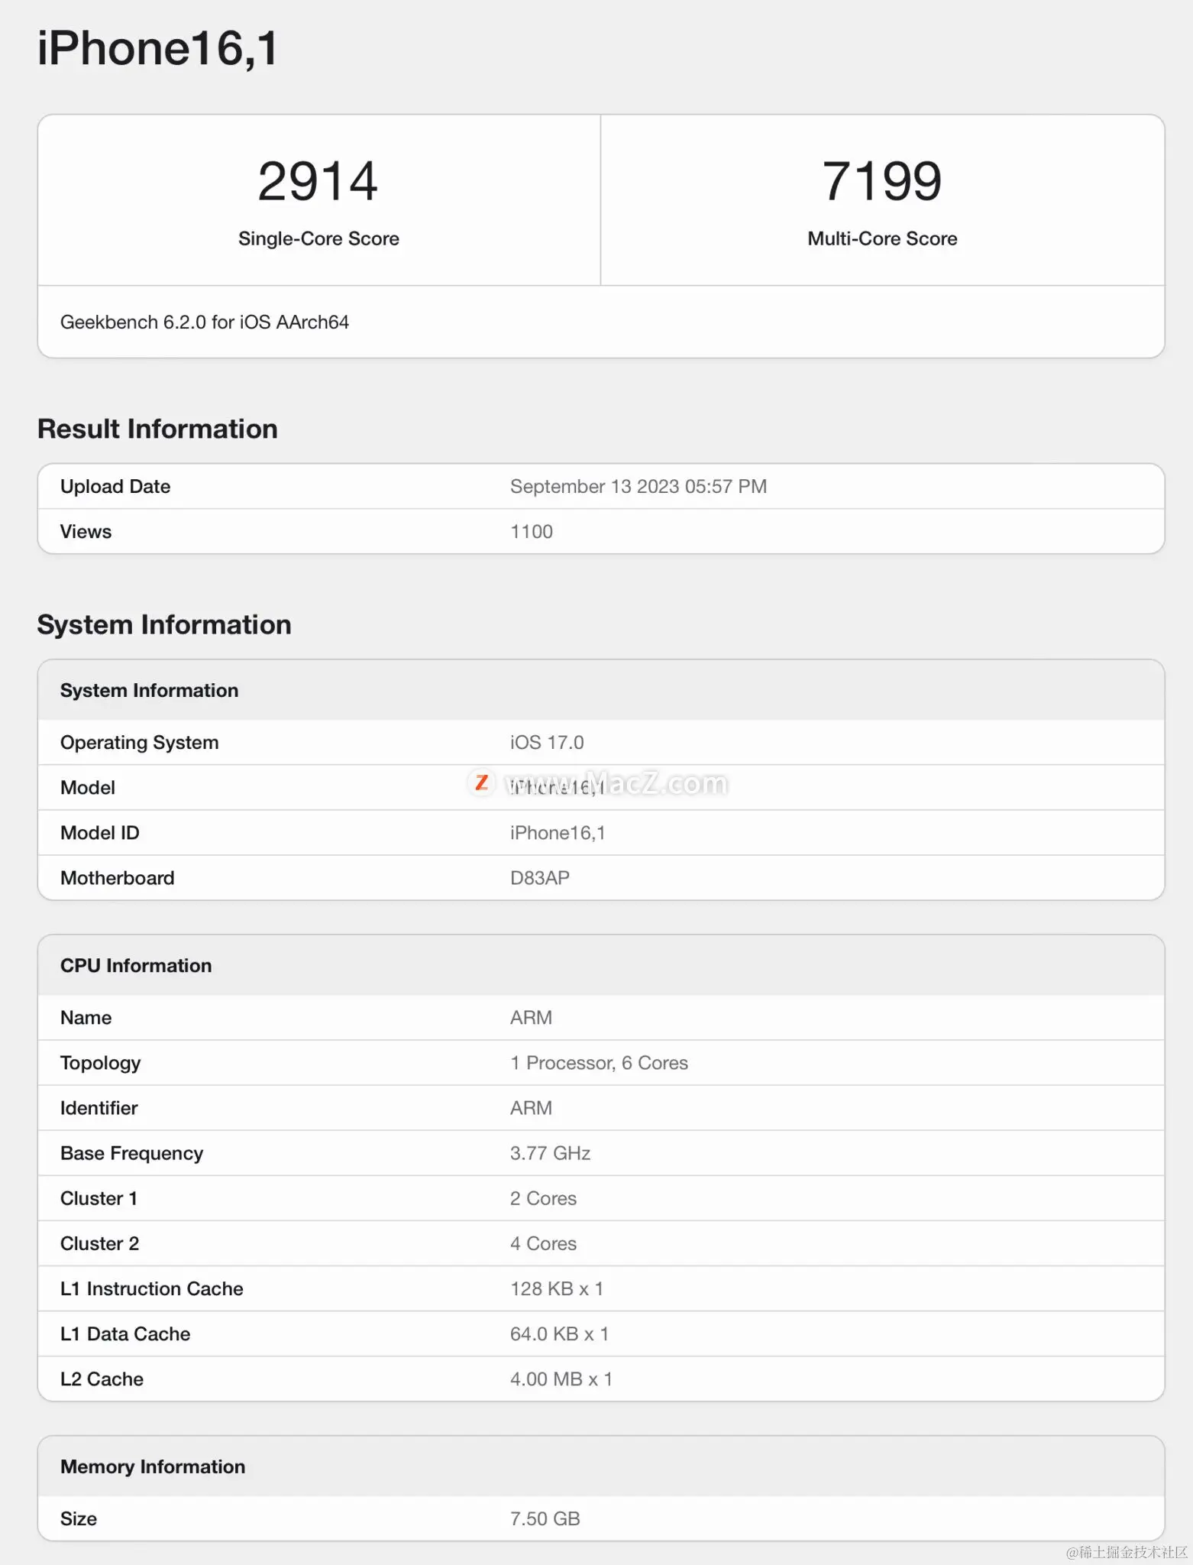
Task: Select the 128 KB x 1 value
Action: pyautogui.click(x=557, y=1288)
